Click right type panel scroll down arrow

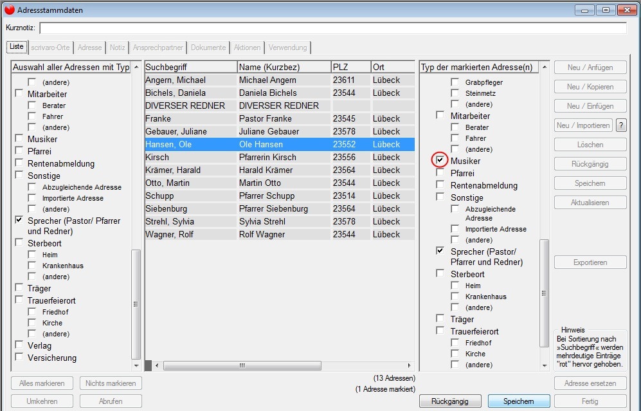(x=544, y=365)
